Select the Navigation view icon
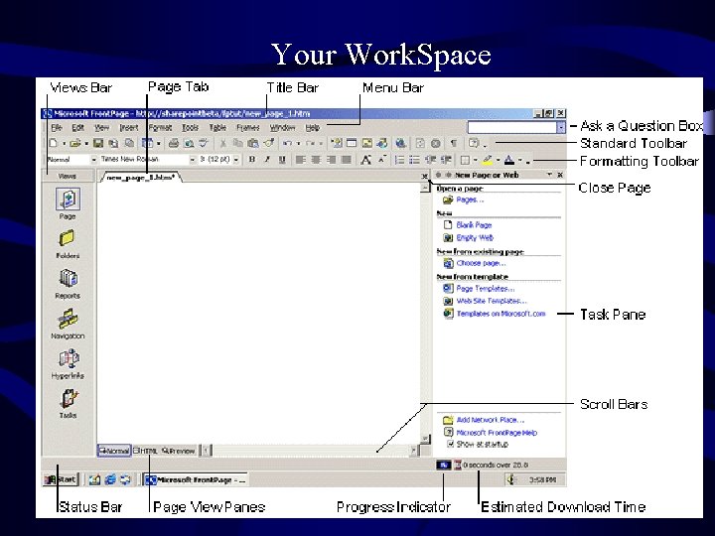715x536 pixels. [68, 319]
